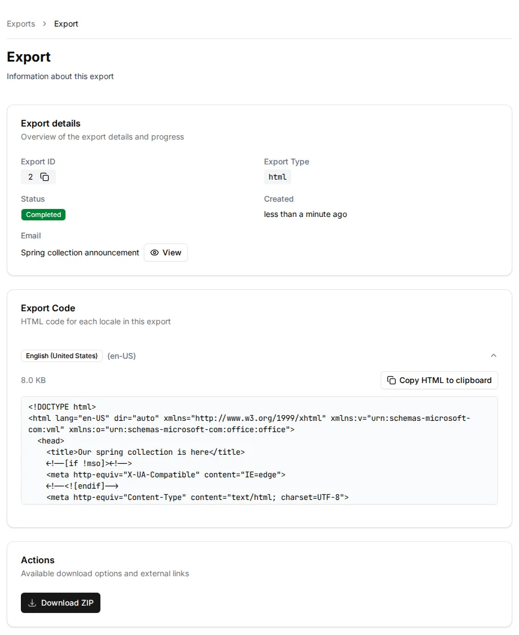Click inside the HTML code block
The image size is (519, 635).
click(x=259, y=450)
